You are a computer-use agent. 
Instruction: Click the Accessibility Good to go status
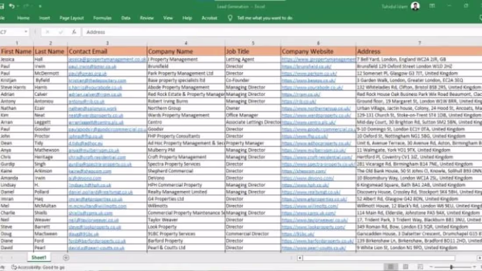(x=38, y=267)
